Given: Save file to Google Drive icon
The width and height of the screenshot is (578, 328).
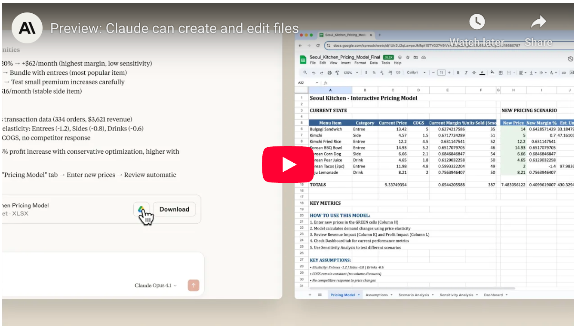Looking at the screenshot, I should click(141, 209).
